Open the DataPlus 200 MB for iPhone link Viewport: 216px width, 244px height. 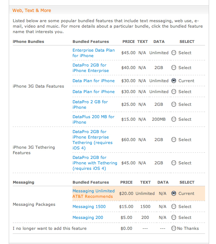(x=93, y=120)
